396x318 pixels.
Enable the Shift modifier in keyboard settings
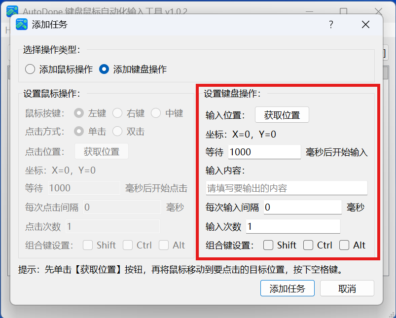(268, 245)
